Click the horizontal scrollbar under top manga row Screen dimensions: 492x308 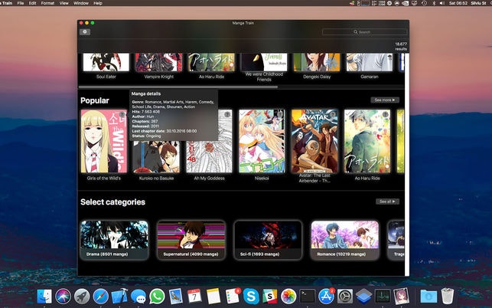(178, 87)
